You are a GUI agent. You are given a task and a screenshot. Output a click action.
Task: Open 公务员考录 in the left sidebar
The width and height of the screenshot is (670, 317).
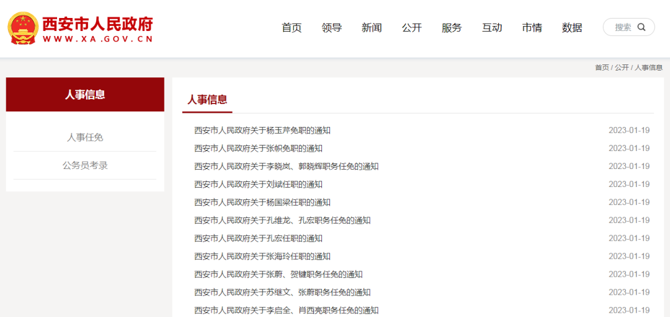click(85, 165)
